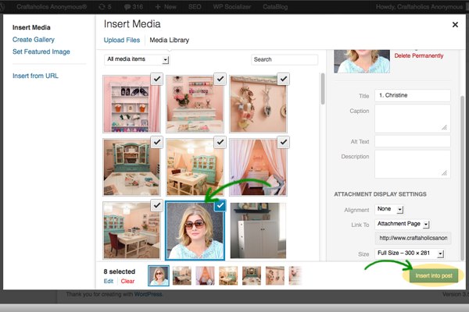Screen dimensions: 469x312
Task: Open the Link To dropdown
Action: (403, 224)
